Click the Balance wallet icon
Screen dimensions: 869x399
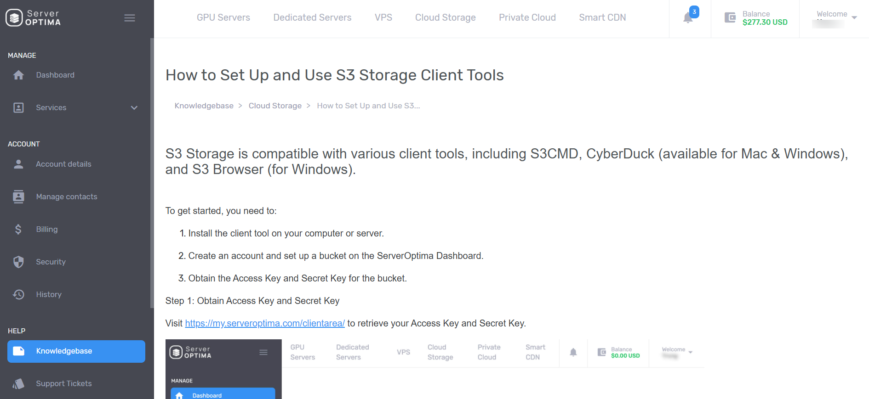pyautogui.click(x=730, y=18)
